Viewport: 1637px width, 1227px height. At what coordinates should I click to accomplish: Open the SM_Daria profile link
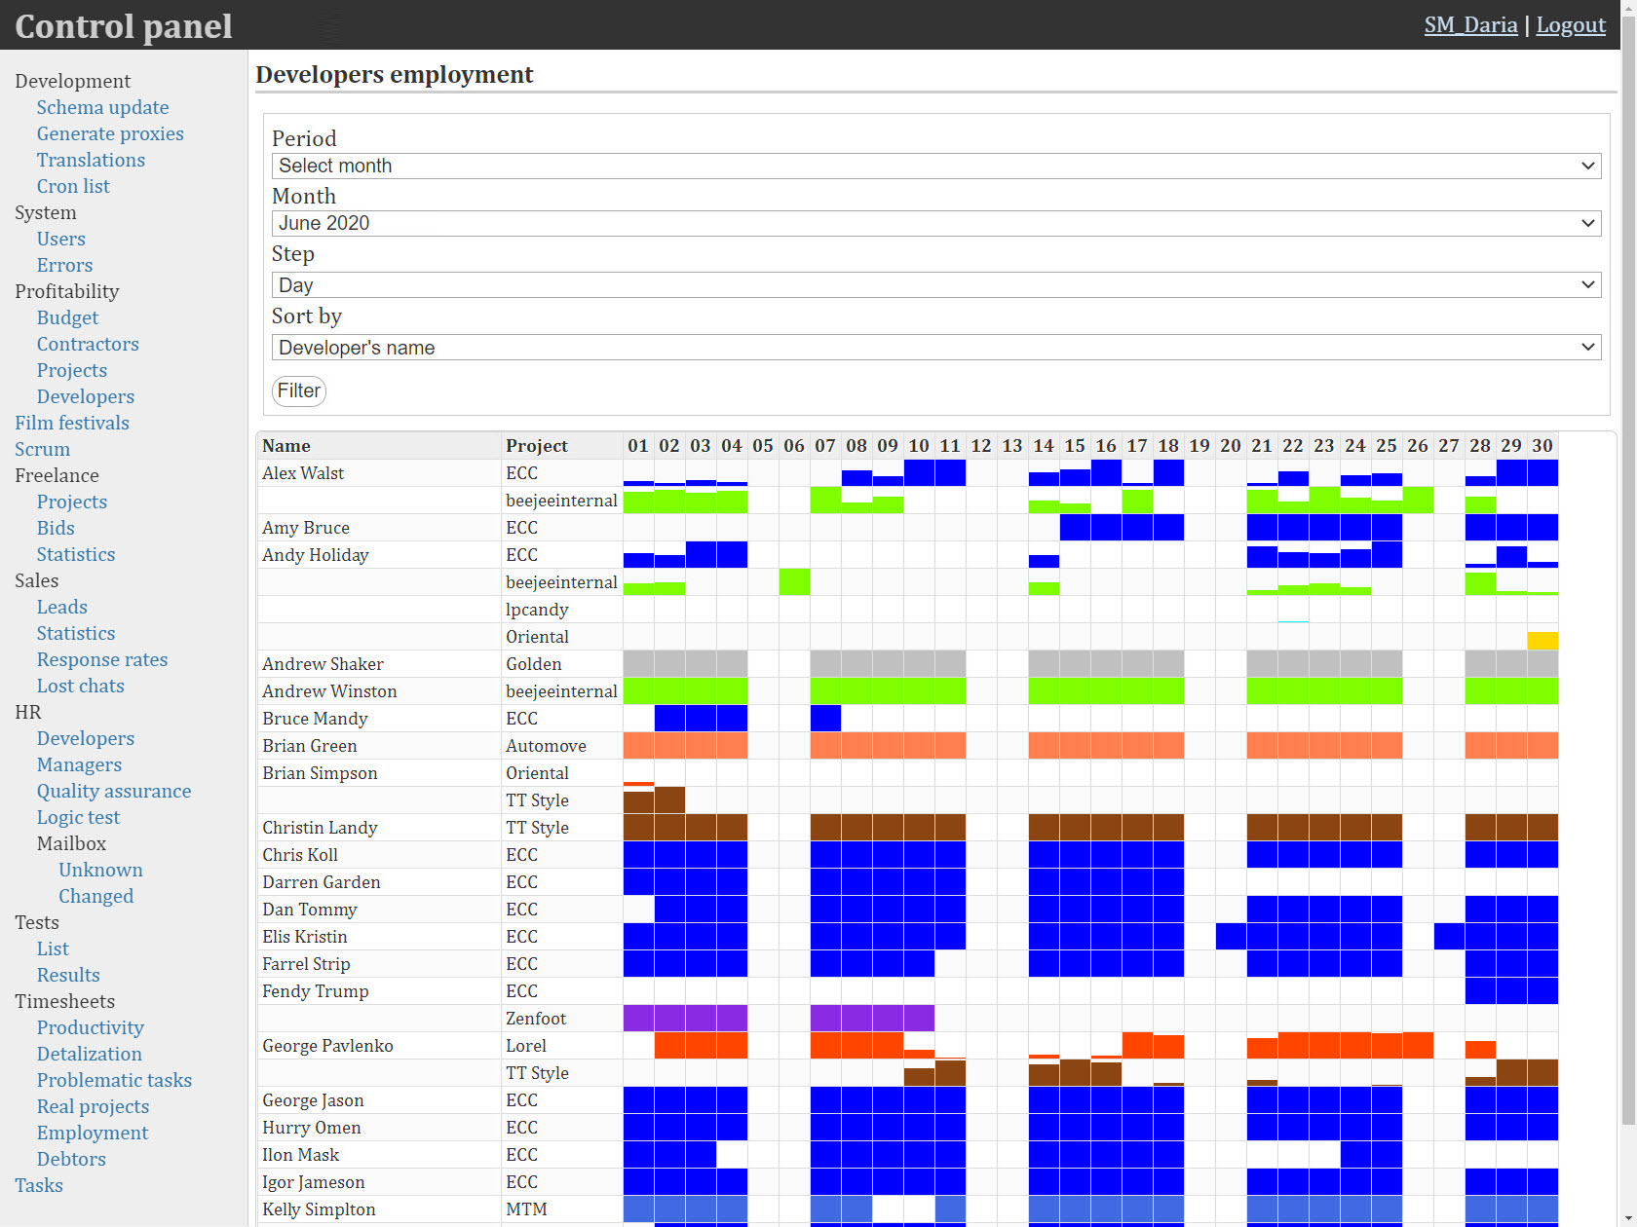[x=1469, y=25]
